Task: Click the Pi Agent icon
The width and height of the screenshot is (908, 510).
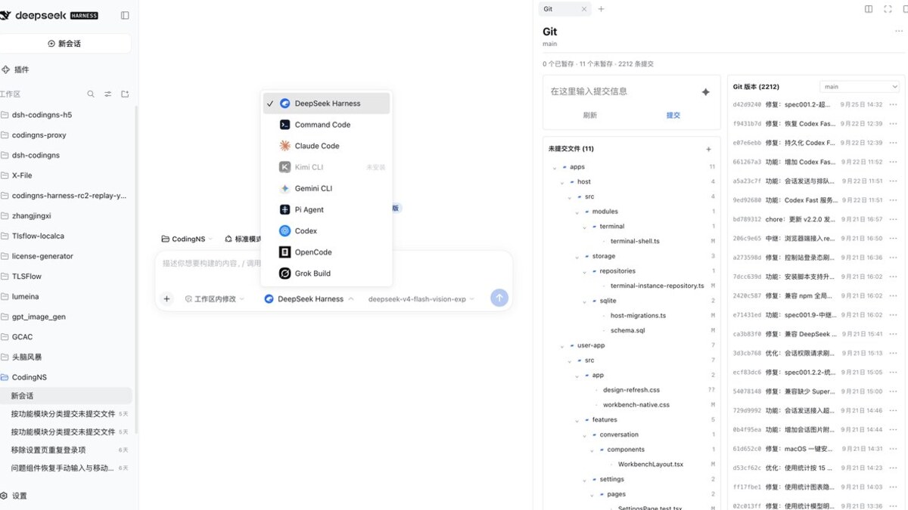Action: (285, 209)
